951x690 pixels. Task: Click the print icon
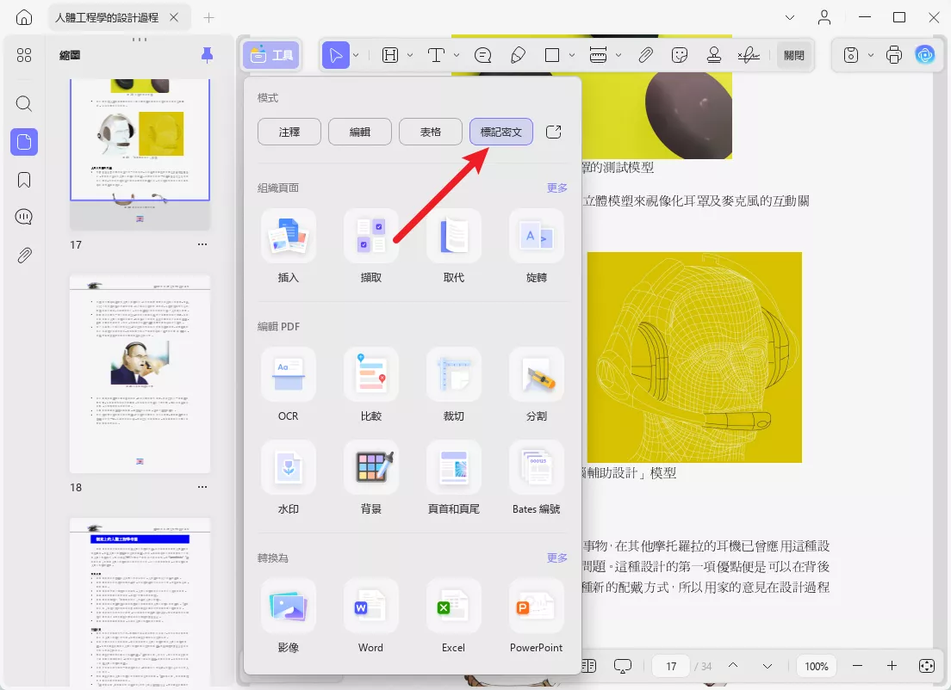pos(894,55)
